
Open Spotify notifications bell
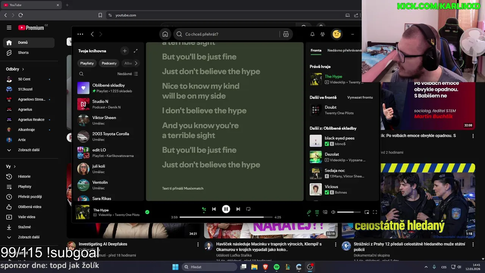(x=312, y=34)
